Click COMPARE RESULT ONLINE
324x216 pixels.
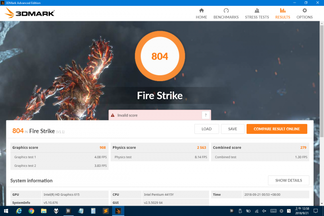277,129
